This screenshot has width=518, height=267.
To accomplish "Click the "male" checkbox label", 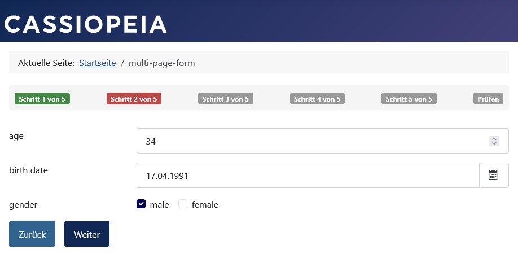I will click(x=159, y=205).
